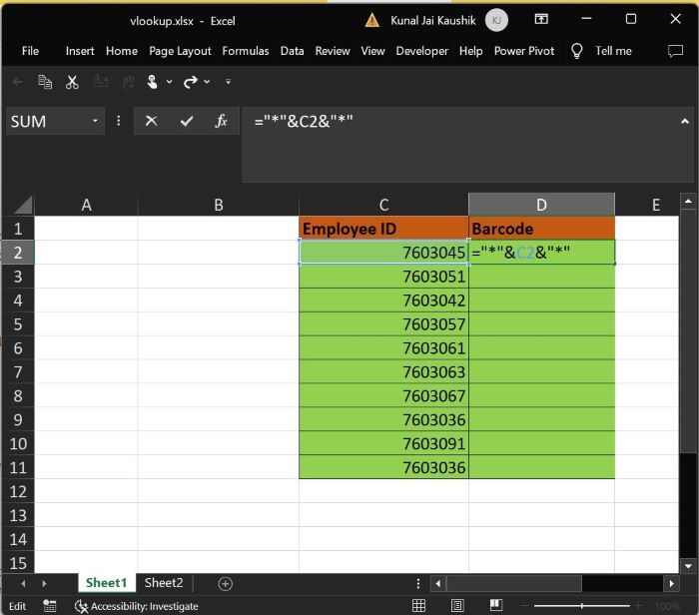699x615 pixels.
Task: Click Accessibility: Investigate in status bar
Action: click(136, 606)
